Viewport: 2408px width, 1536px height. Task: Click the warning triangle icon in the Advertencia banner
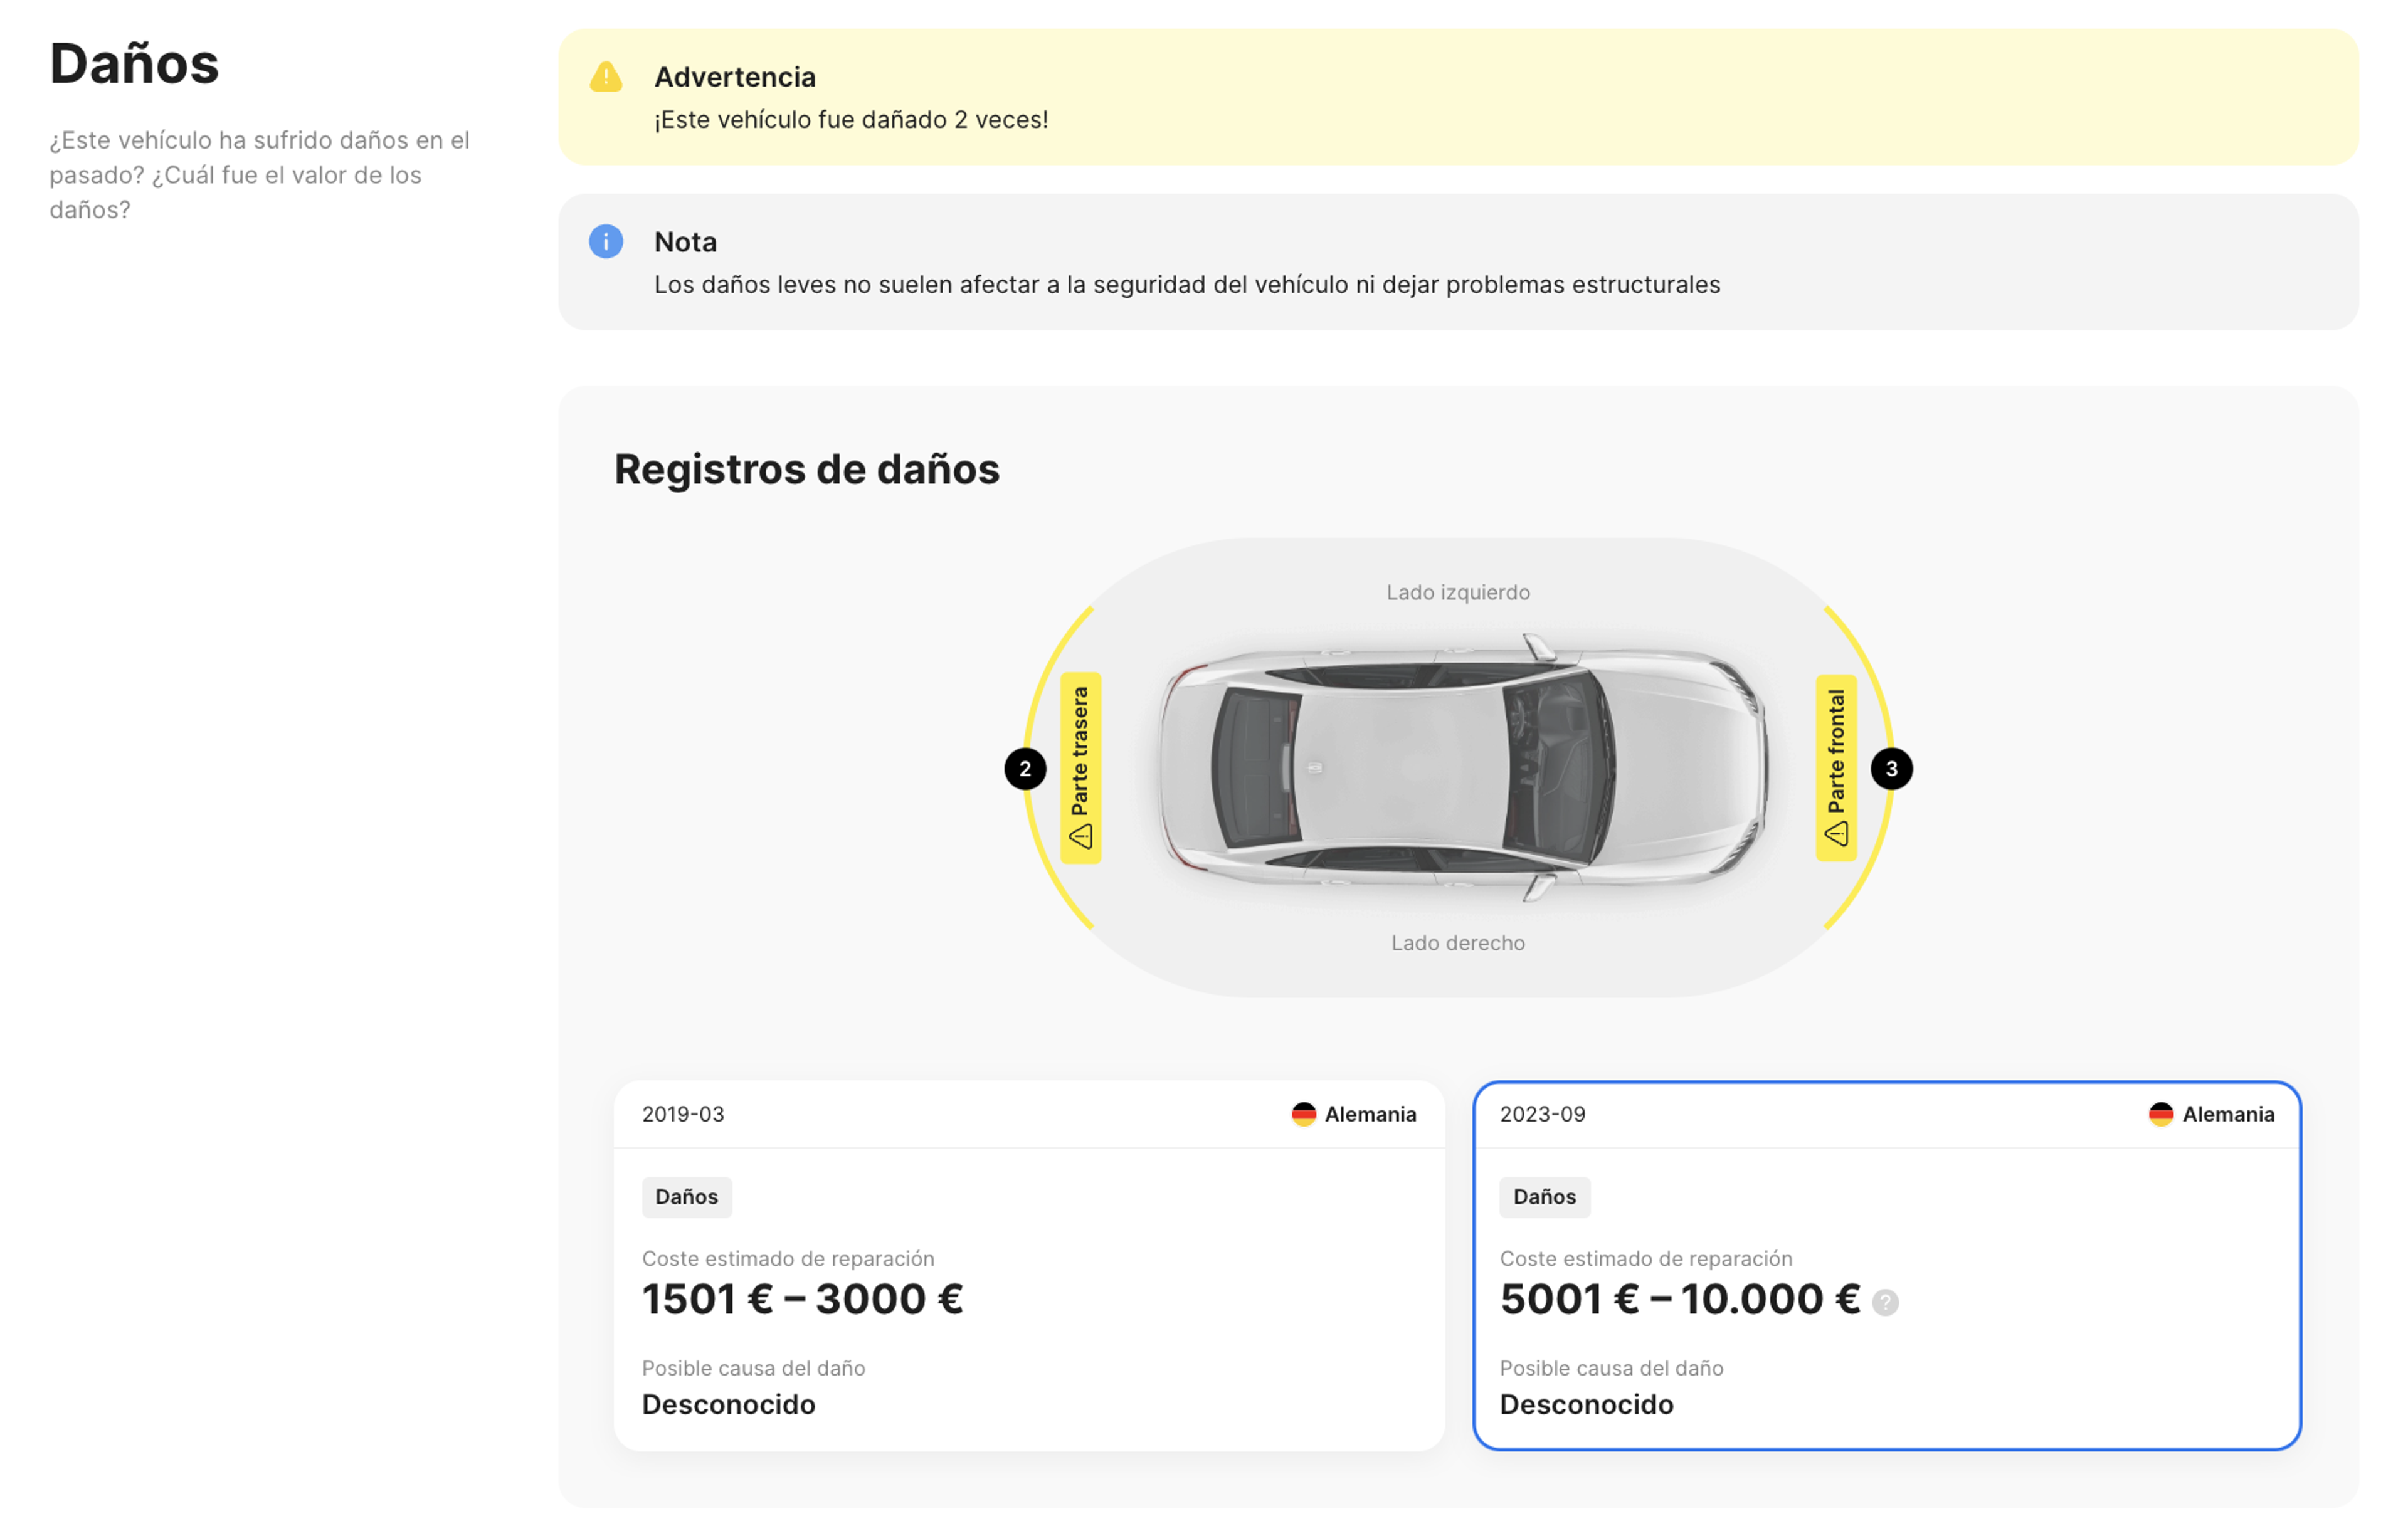[x=605, y=75]
